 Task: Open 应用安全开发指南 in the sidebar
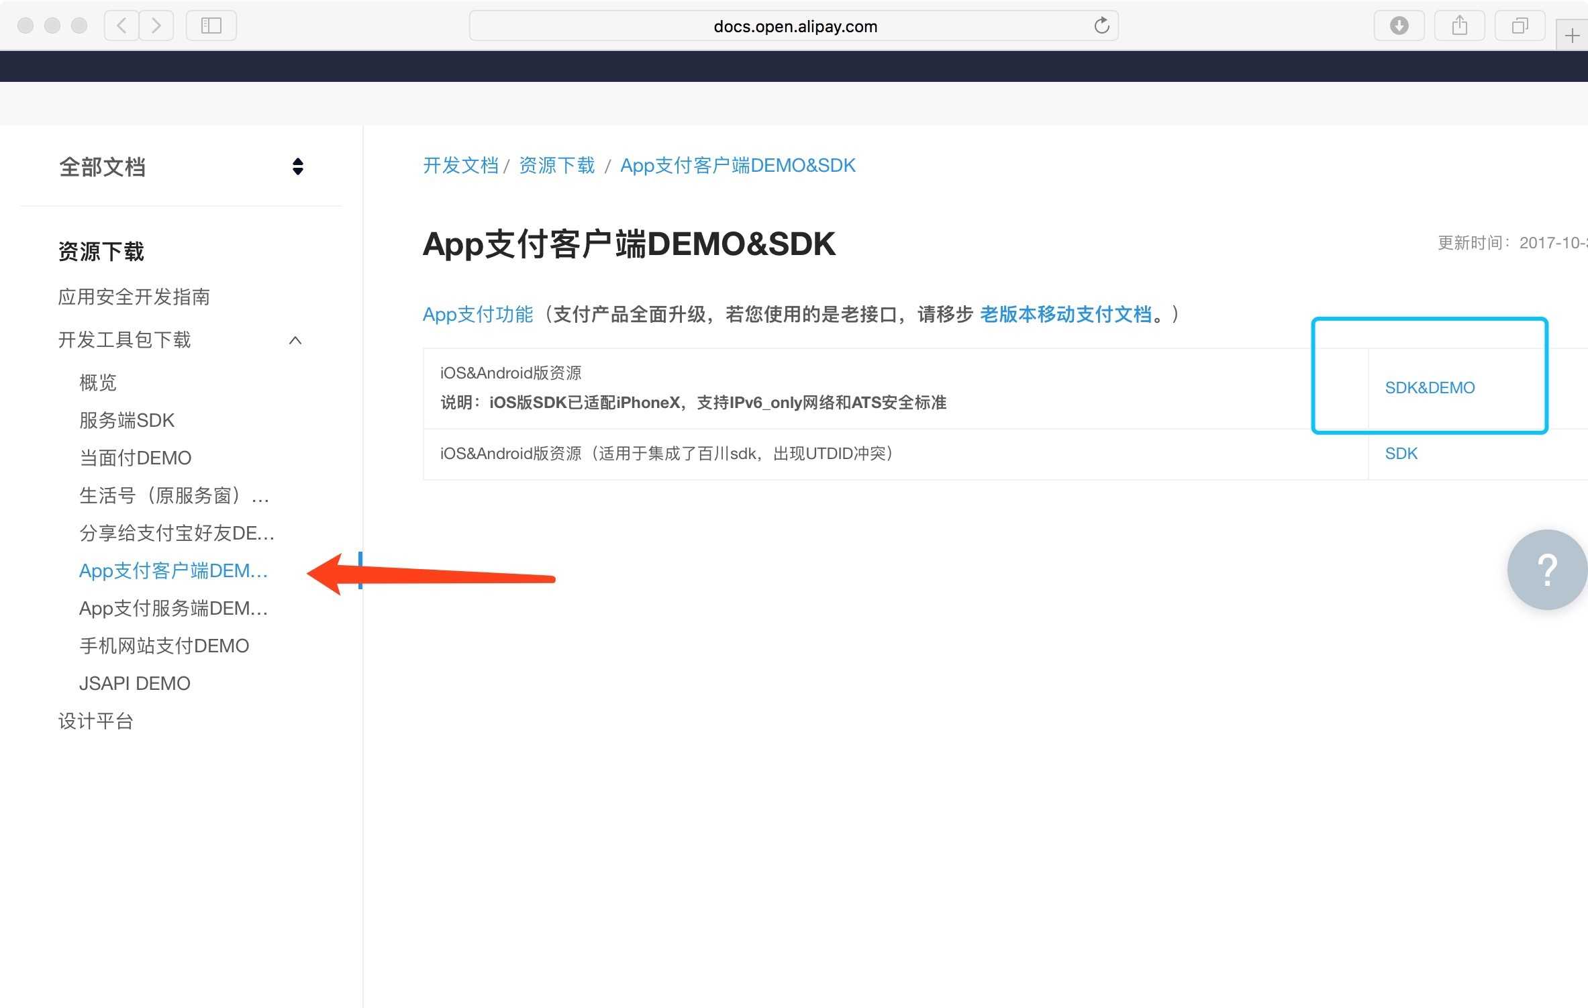[134, 297]
